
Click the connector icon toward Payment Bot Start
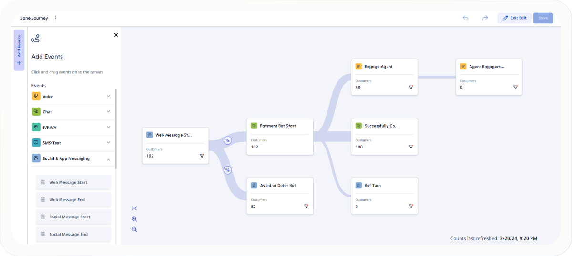pos(228,140)
